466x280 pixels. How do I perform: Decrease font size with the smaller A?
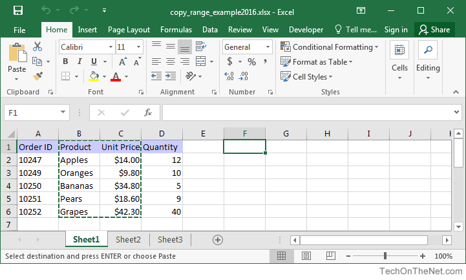(x=137, y=61)
